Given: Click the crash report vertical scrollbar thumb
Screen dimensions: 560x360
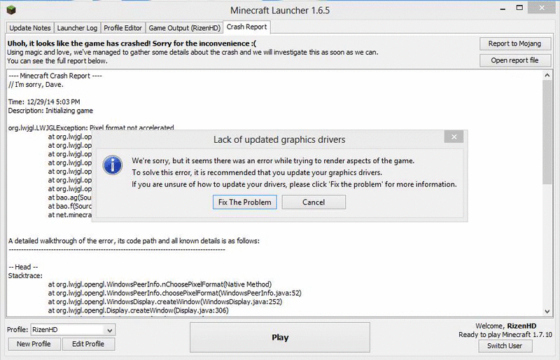Looking at the screenshot, I should [x=547, y=132].
